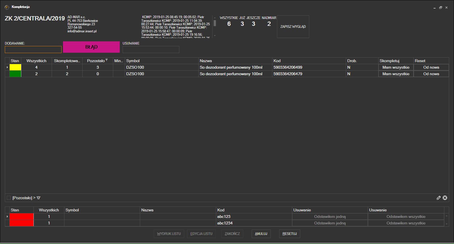Click the Min... column header
Viewport: 454px width, 244px height.
(119, 61)
